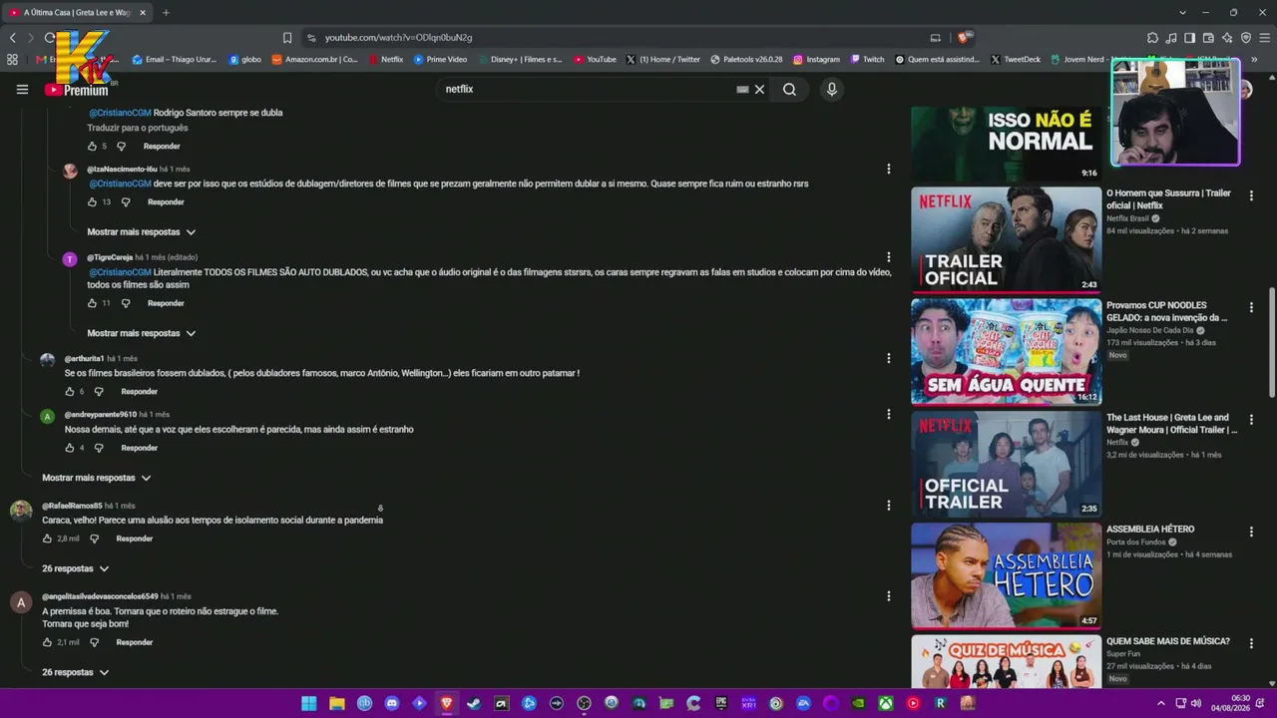The image size is (1277, 718).
Task: Reply to andreyparente9610's comment
Action: (139, 448)
